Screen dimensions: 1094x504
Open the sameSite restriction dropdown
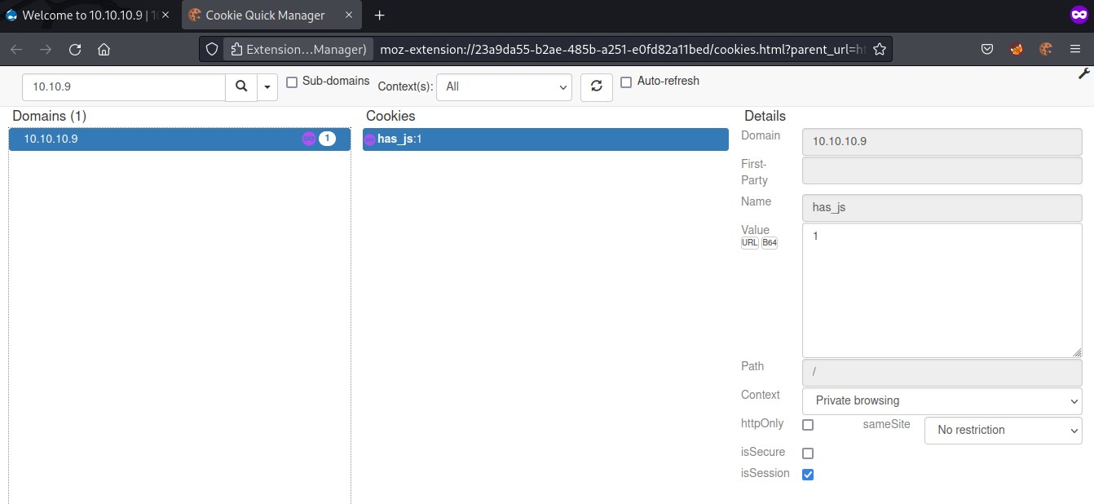[1003, 430]
